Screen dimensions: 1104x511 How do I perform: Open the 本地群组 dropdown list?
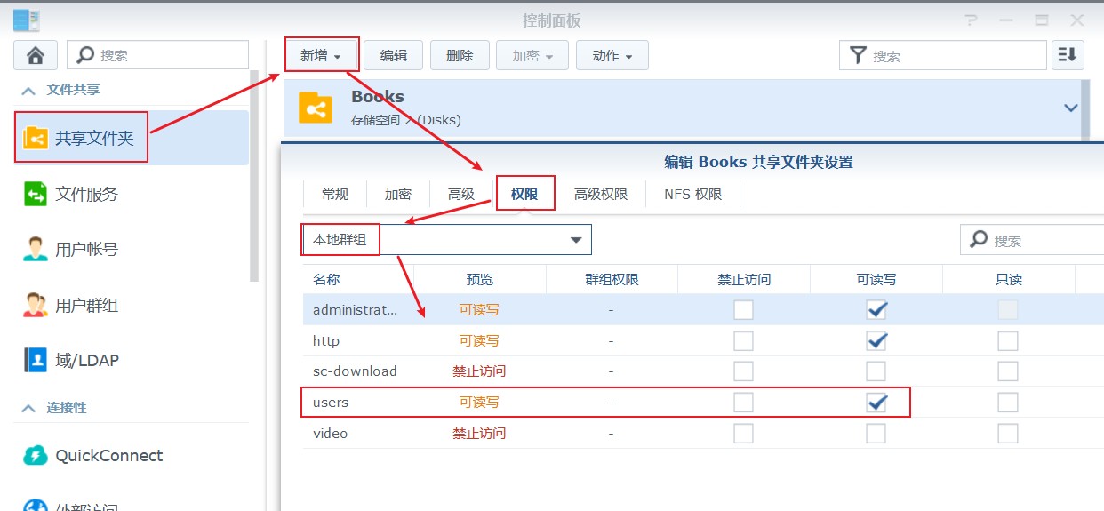[x=576, y=240]
